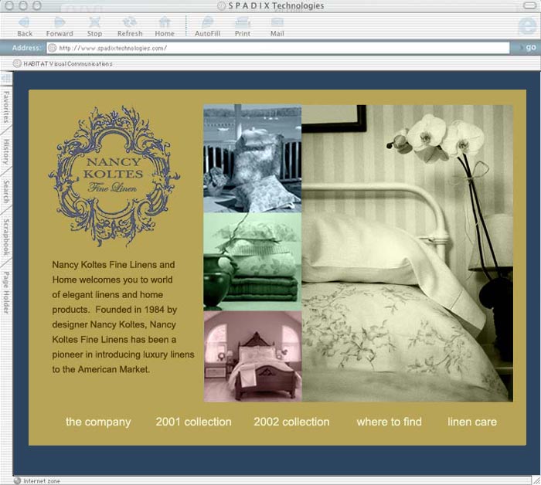Click inside the Address URL field
This screenshot has height=485, width=541.
tap(278, 48)
